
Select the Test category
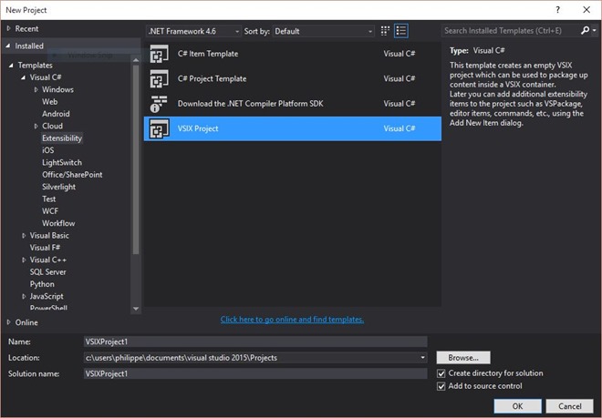(48, 199)
